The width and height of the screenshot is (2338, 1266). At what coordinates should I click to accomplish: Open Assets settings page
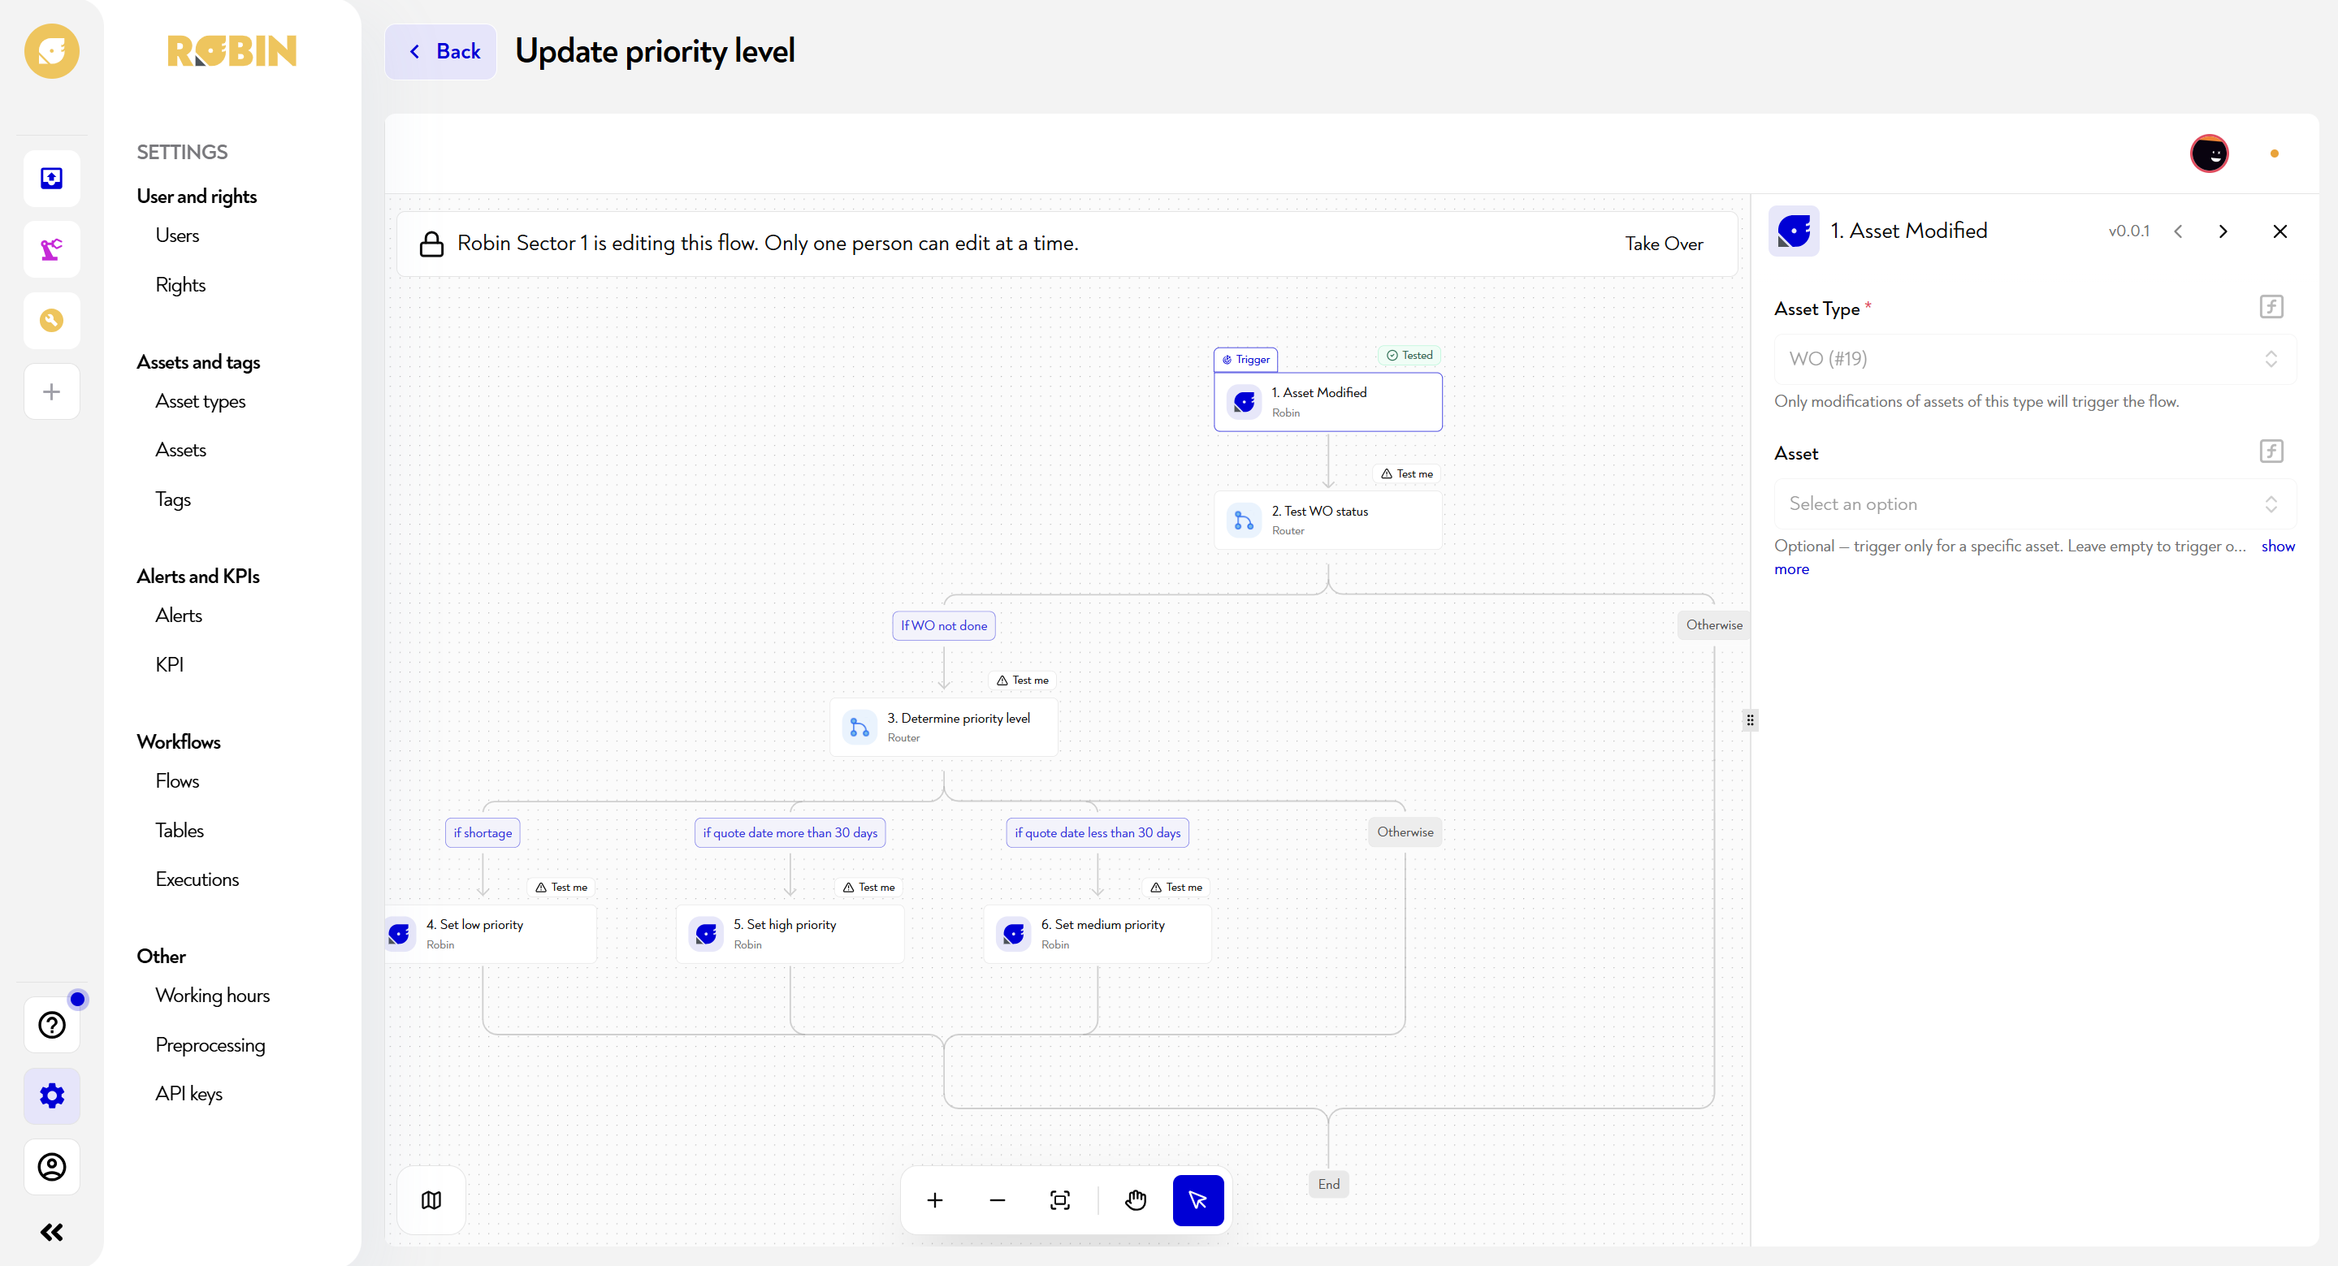[x=180, y=450]
